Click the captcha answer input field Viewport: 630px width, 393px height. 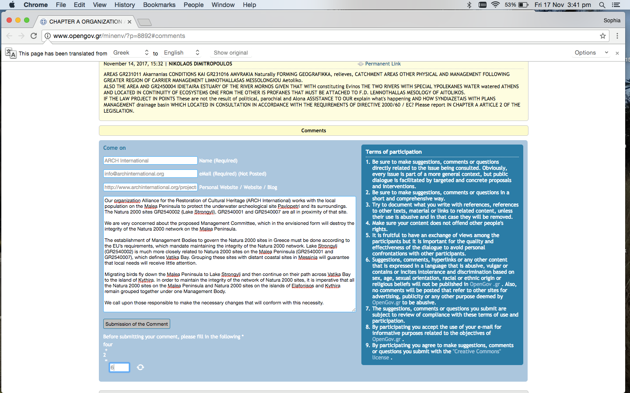[x=119, y=368]
